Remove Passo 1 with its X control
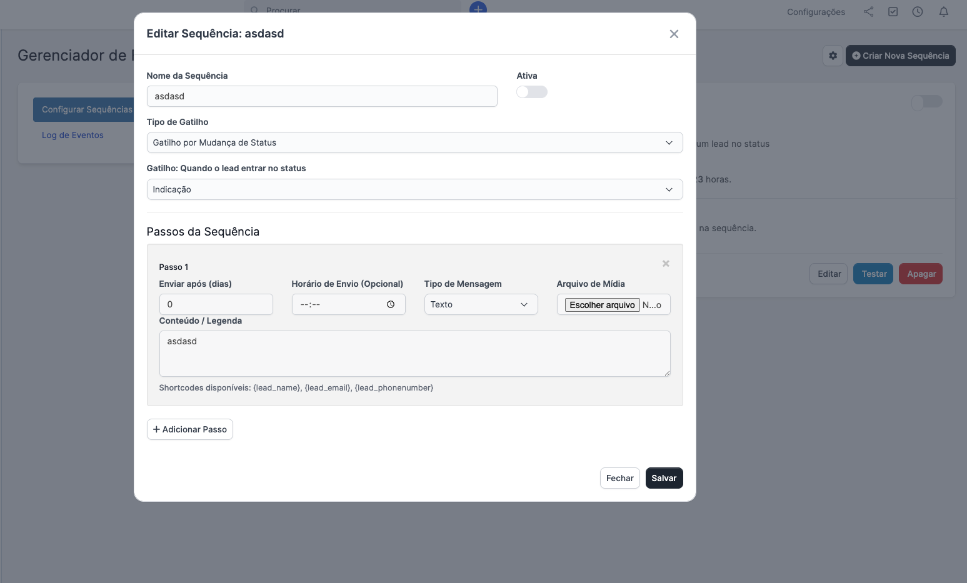Screen dimensions: 967x583 pyautogui.click(x=665, y=263)
